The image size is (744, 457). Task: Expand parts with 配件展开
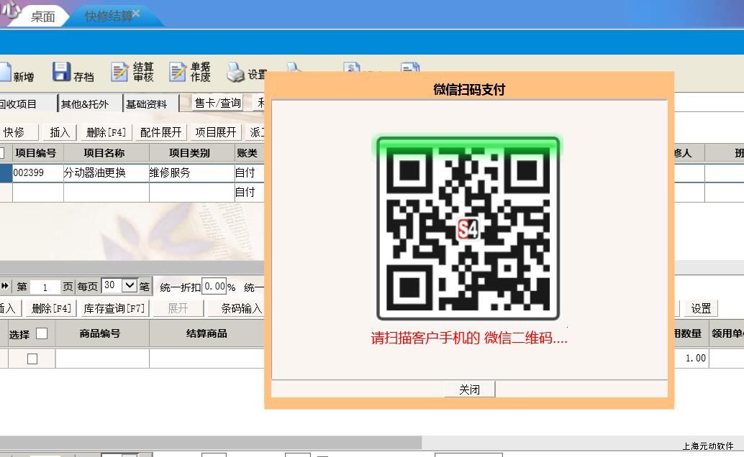(161, 132)
